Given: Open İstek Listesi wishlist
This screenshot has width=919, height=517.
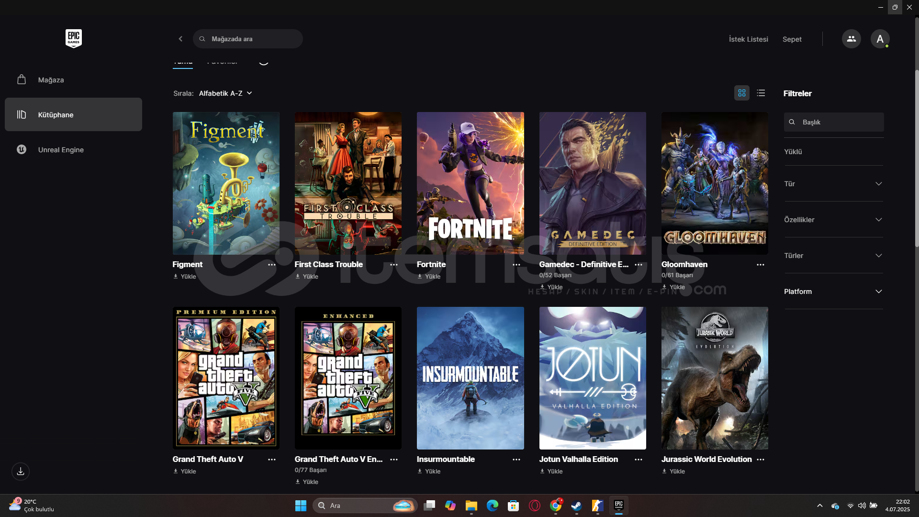Looking at the screenshot, I should point(748,39).
